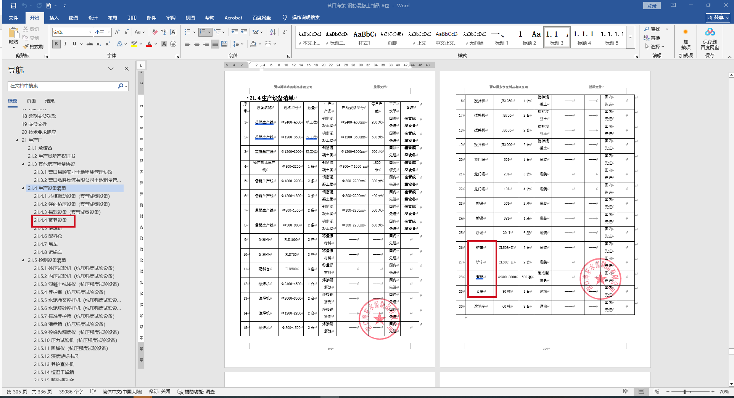The image size is (734, 398).
Task: Increase font size with the grow font icon
Action: click(117, 32)
